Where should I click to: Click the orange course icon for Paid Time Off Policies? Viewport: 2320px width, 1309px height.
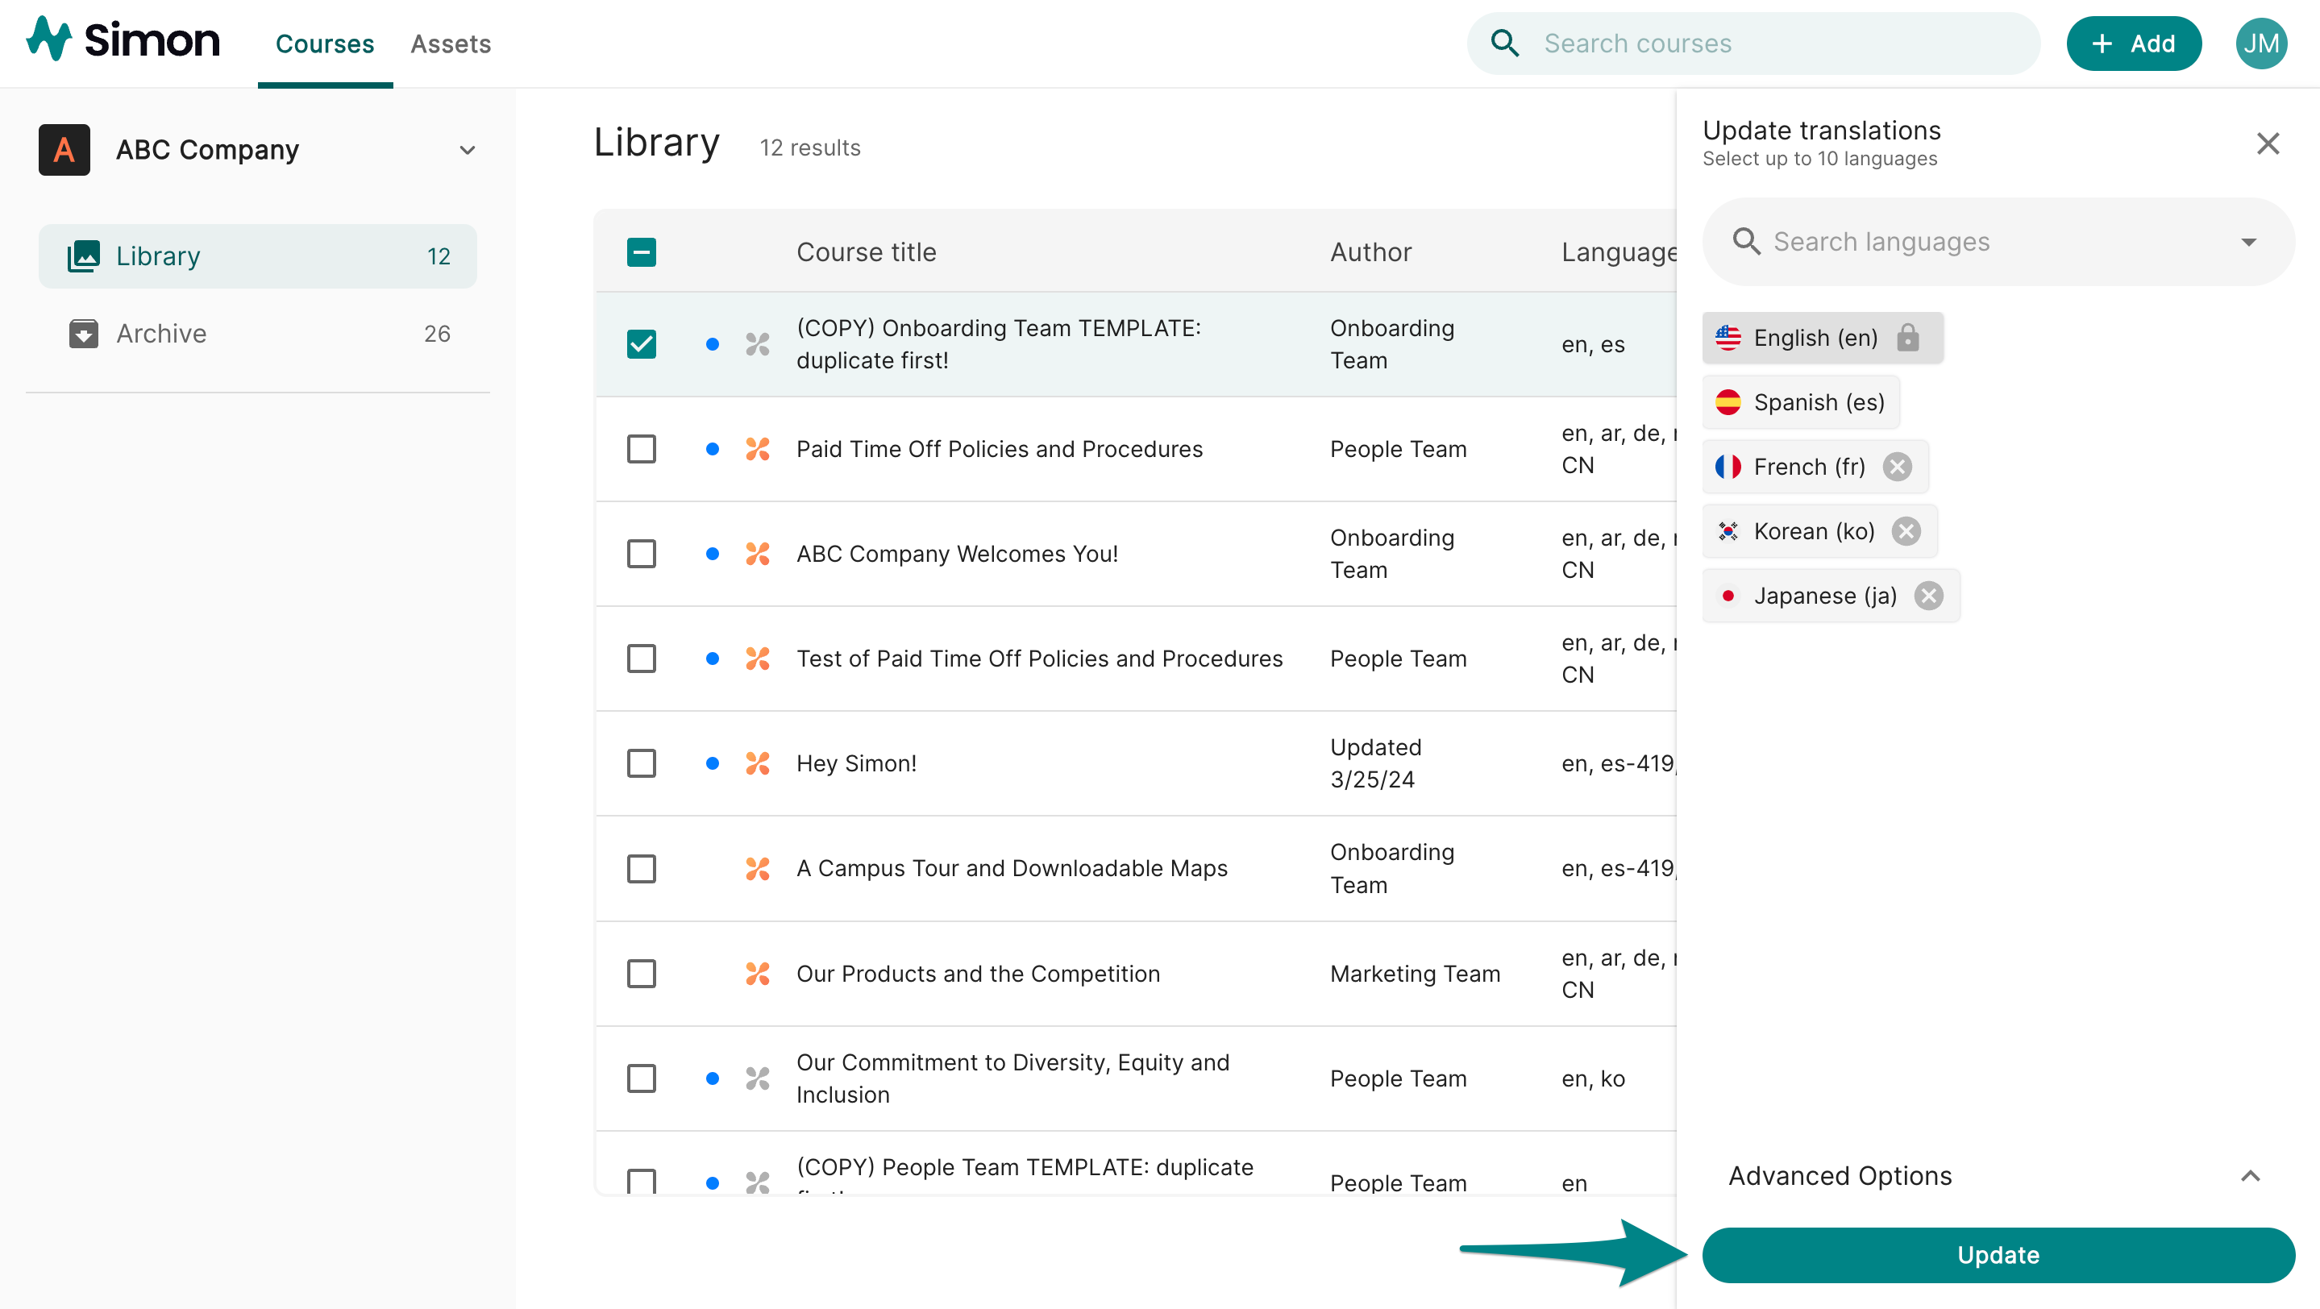(758, 448)
